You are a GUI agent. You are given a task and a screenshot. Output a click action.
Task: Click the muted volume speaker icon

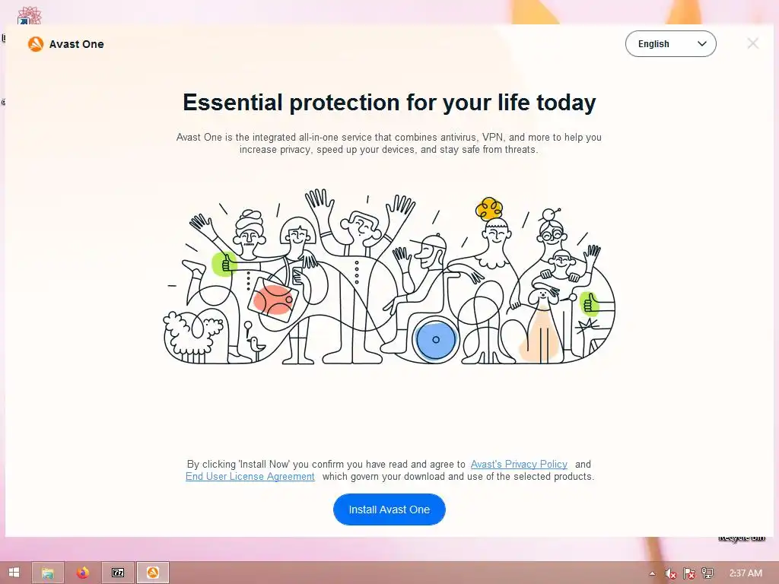tap(670, 573)
